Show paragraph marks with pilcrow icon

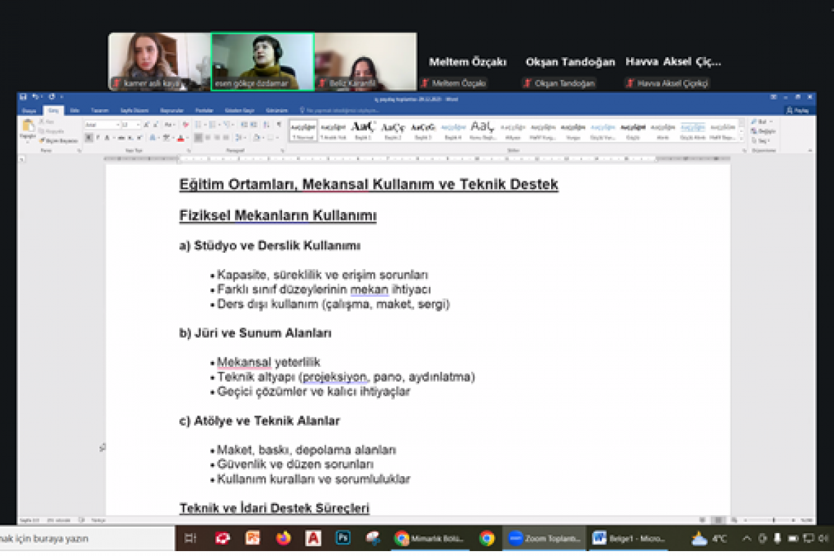pos(279,124)
